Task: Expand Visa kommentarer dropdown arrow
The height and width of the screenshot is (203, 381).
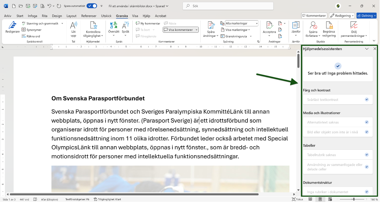Action: [197, 30]
